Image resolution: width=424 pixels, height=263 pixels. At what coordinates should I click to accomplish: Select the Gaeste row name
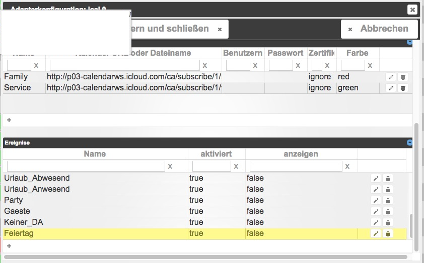(17, 211)
